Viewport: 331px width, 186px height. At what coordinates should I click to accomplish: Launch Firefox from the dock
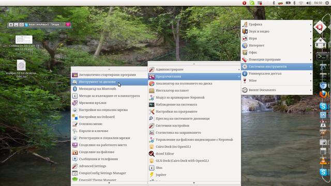point(323,94)
